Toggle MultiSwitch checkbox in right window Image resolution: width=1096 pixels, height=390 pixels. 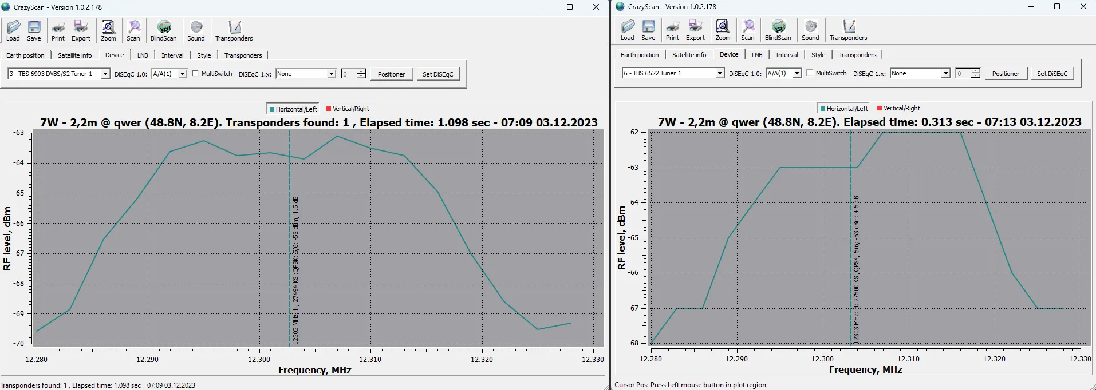click(810, 73)
